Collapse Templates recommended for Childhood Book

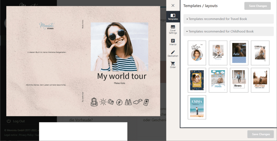[x=228, y=31]
